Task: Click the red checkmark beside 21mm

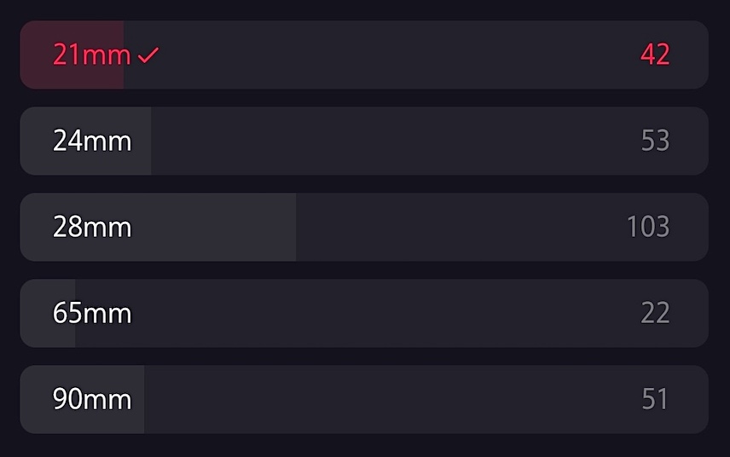Action: [x=148, y=55]
